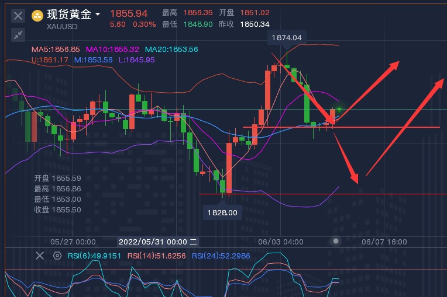Toggle the MA10 moving average label
447x297 pixels.
point(112,50)
